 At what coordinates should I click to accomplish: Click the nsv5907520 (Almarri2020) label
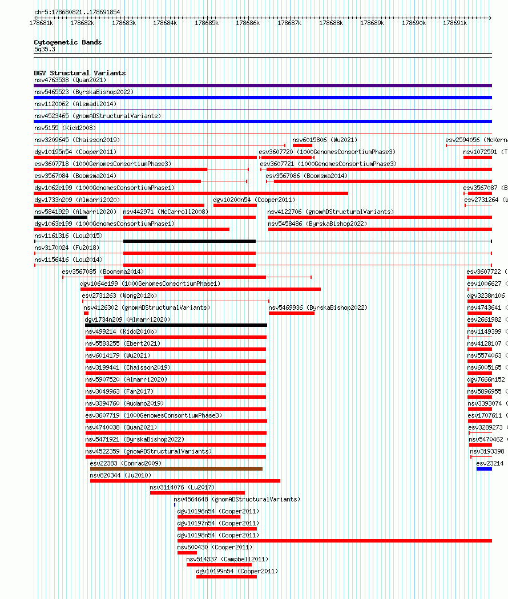tap(126, 379)
